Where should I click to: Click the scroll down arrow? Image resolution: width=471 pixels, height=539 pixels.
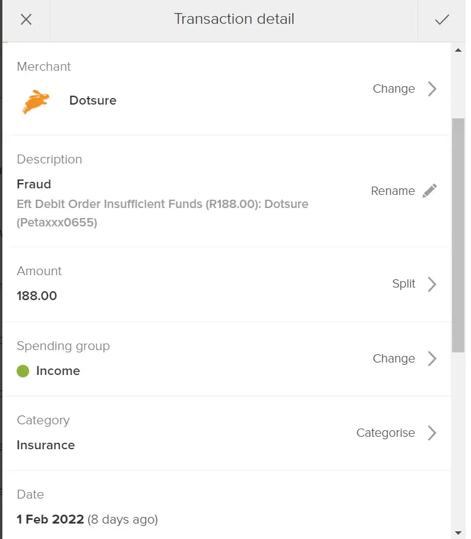458,532
